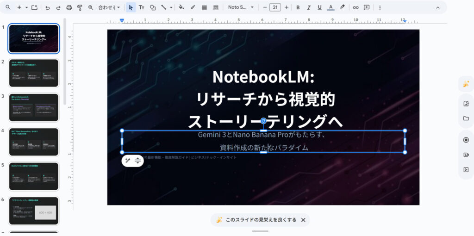Viewport: 474px width, 236px height.
Task: Click the new slide with template icon
Action: 34,7
